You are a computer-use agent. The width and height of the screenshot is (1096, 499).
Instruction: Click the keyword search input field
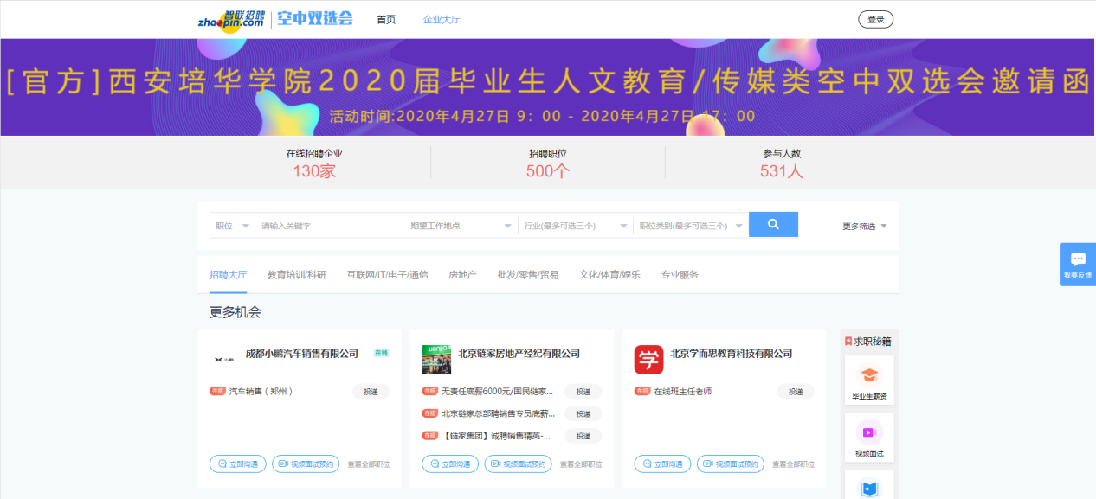pos(329,226)
